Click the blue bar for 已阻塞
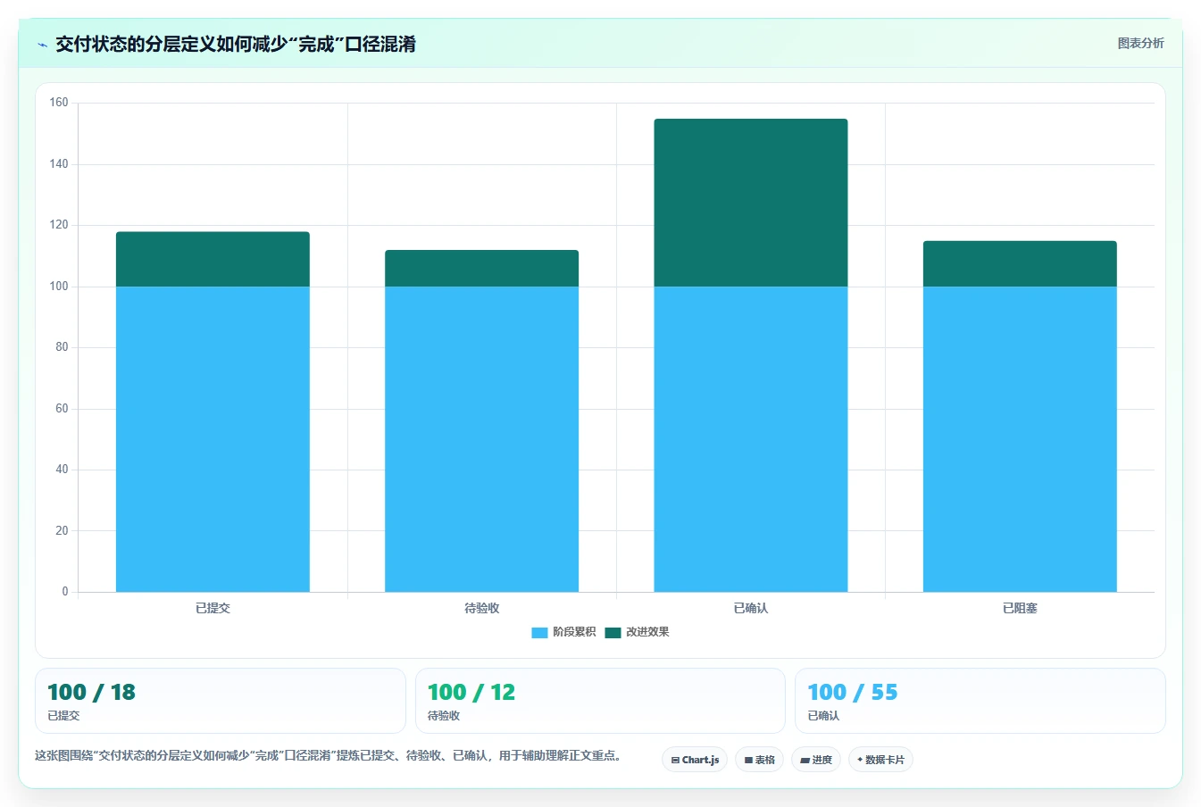This screenshot has height=807, width=1201. (x=1020, y=438)
